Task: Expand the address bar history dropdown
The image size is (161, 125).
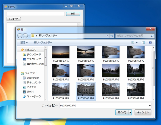Action: coord(107,36)
